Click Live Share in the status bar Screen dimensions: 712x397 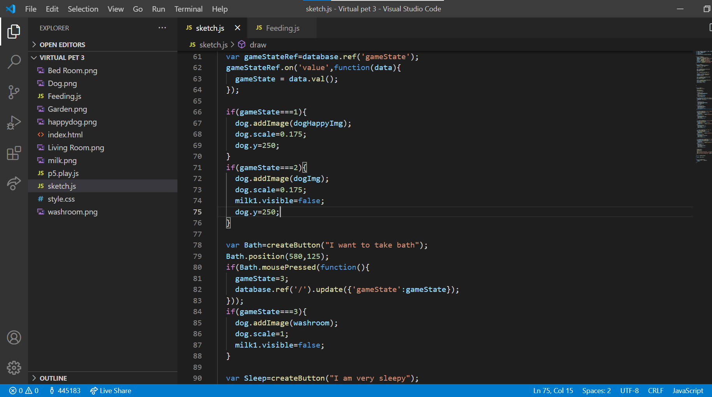coord(110,390)
